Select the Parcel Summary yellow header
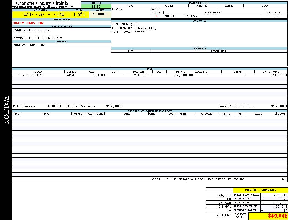 260,190
